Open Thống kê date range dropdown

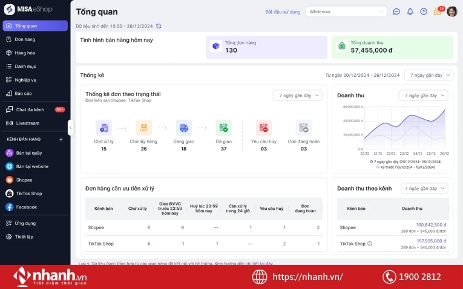[429, 75]
